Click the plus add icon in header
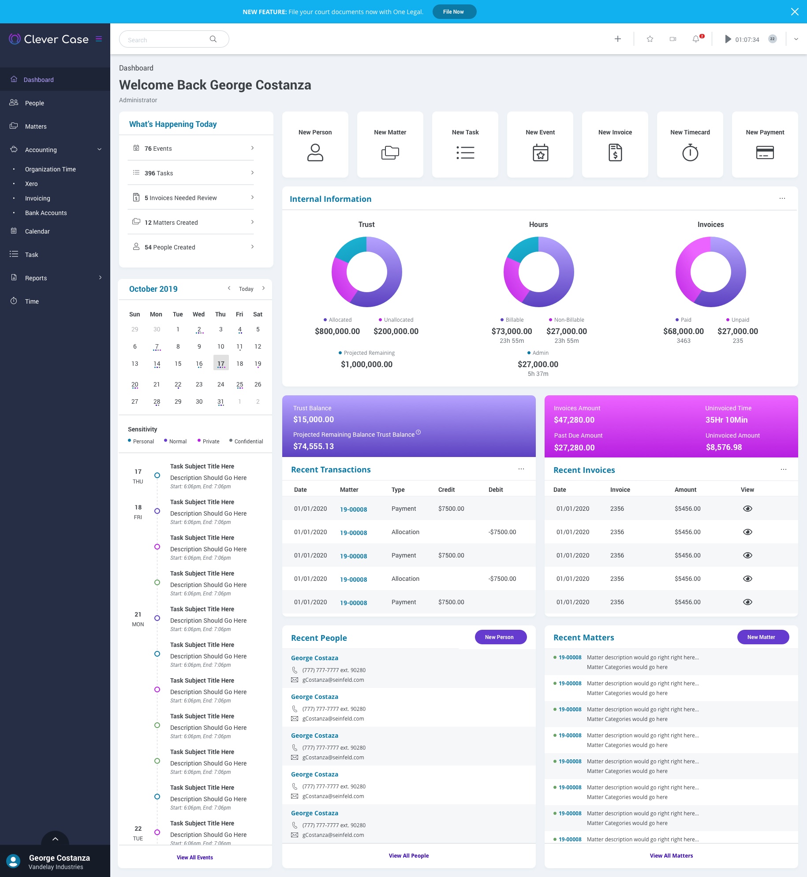The height and width of the screenshot is (877, 807). [x=617, y=39]
